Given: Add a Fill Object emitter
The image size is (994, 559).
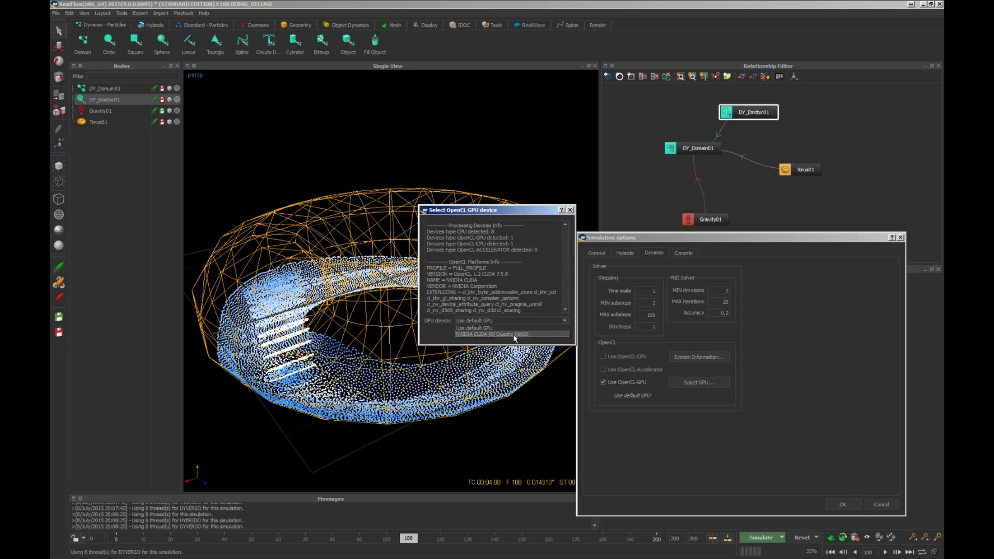Looking at the screenshot, I should tap(375, 44).
